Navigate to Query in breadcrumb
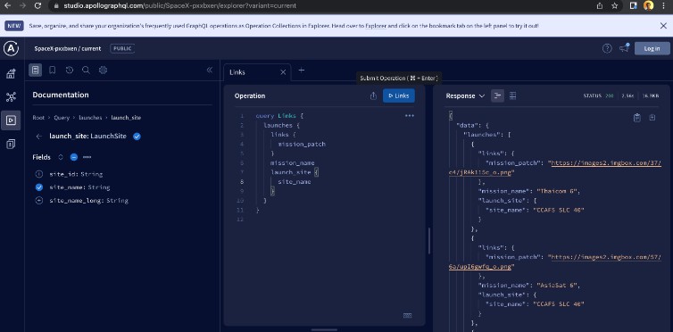The width and height of the screenshot is (673, 332). tap(62, 118)
